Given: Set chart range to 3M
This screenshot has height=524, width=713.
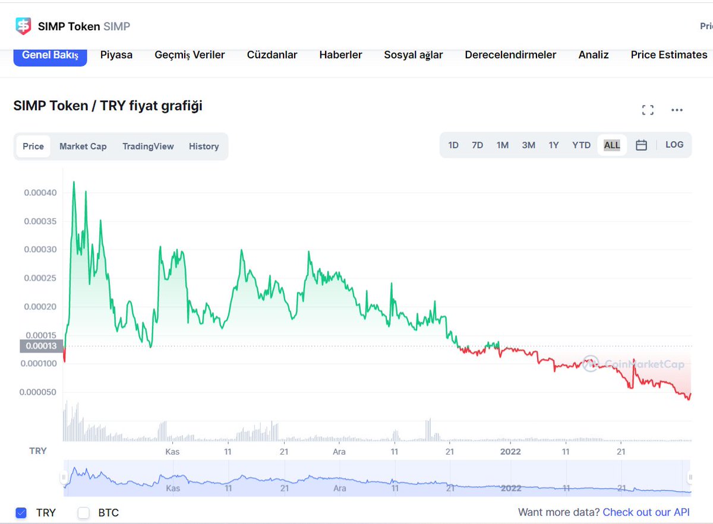Looking at the screenshot, I should pyautogui.click(x=528, y=145).
